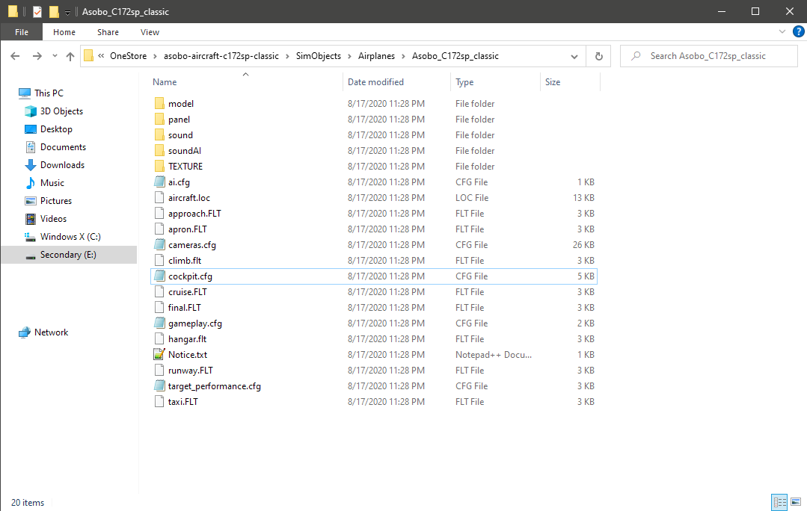Screen dimensions: 807x511
Task: Expand the arrow after SimObjects breadcrumb
Action: point(350,56)
